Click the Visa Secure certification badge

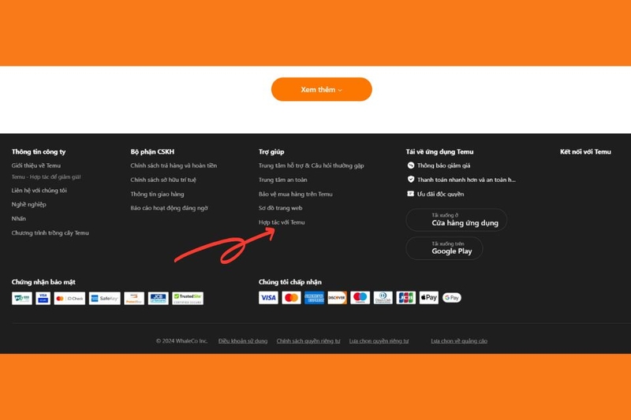coord(43,298)
